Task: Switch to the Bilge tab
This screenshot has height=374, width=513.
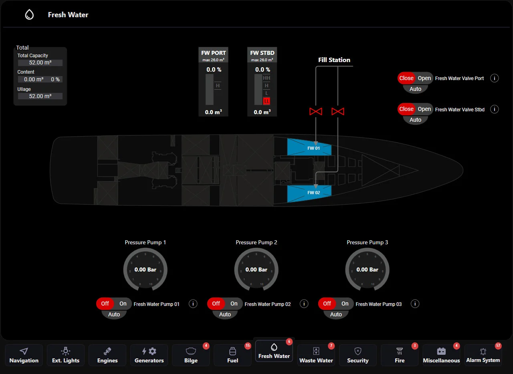Action: (191, 355)
